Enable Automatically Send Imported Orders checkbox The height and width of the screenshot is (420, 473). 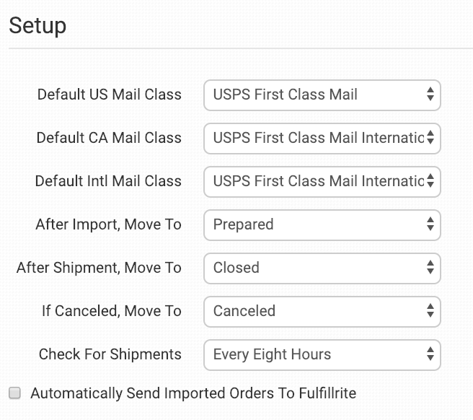(14, 393)
